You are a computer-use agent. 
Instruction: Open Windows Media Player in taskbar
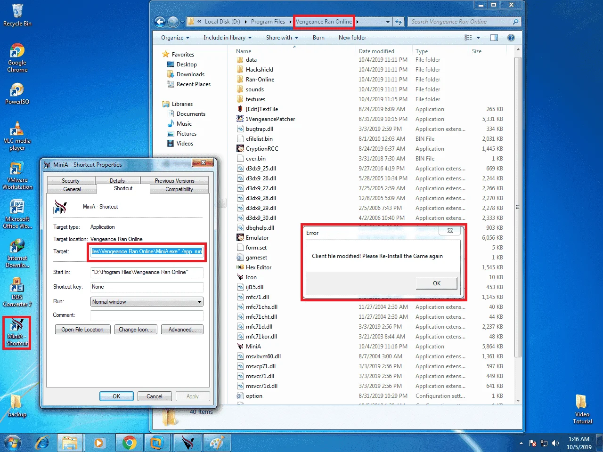tap(99, 443)
